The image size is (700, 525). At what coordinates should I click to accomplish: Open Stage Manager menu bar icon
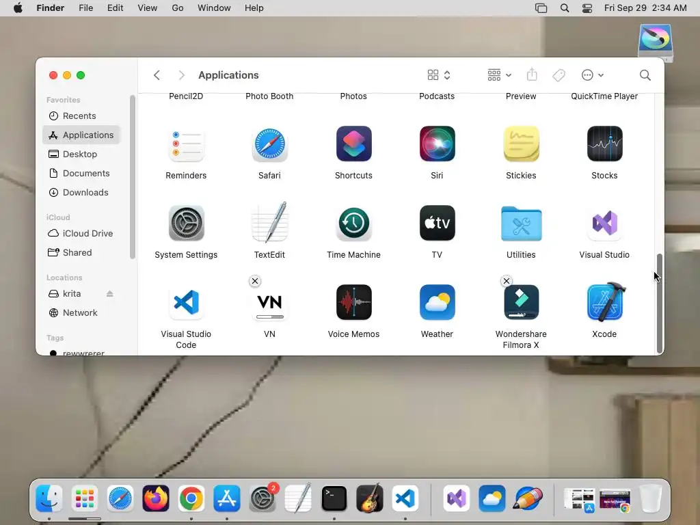(x=541, y=8)
